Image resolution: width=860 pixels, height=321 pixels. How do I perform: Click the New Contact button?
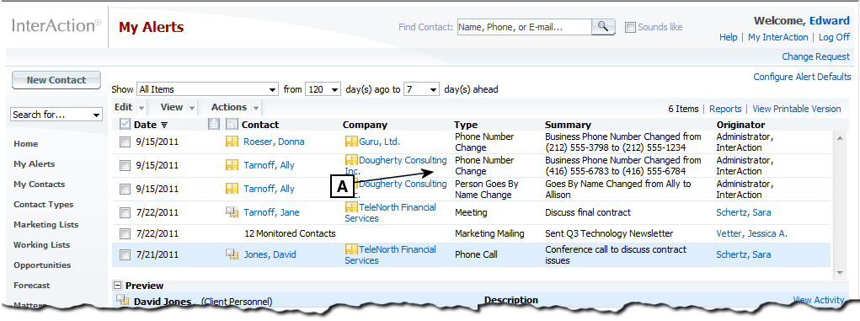pos(56,80)
